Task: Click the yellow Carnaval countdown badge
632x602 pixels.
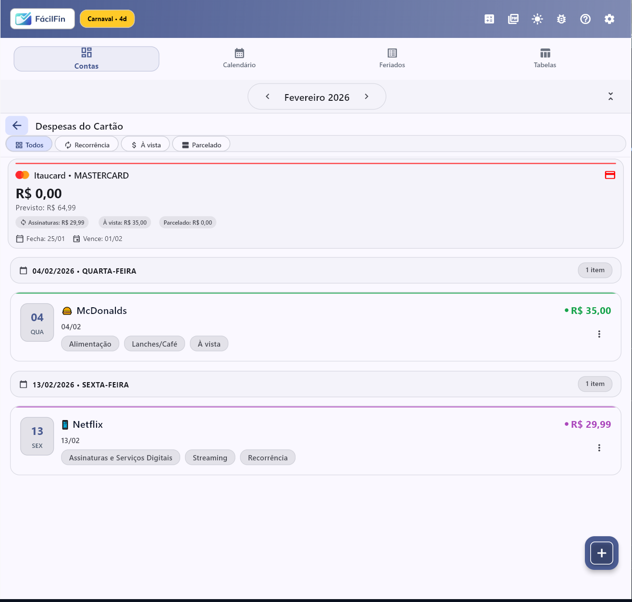Action: [107, 19]
